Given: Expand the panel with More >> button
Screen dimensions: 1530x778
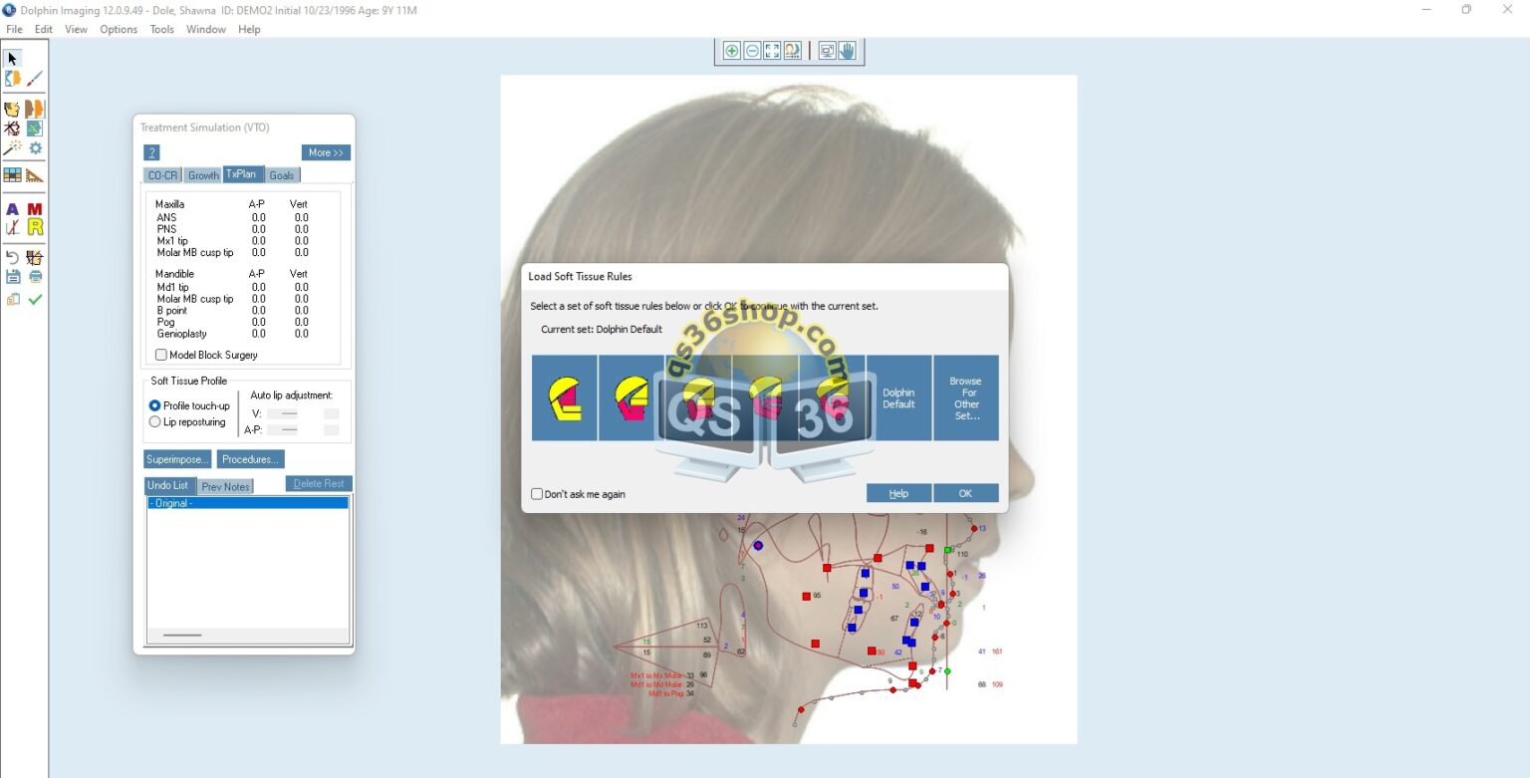Looking at the screenshot, I should (326, 152).
